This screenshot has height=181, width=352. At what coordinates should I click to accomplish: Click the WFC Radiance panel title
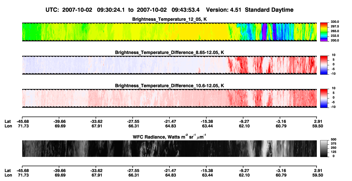pos(170,136)
